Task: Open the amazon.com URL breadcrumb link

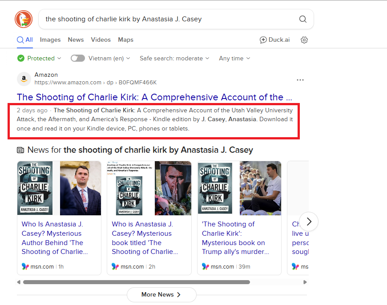Action: [x=96, y=83]
